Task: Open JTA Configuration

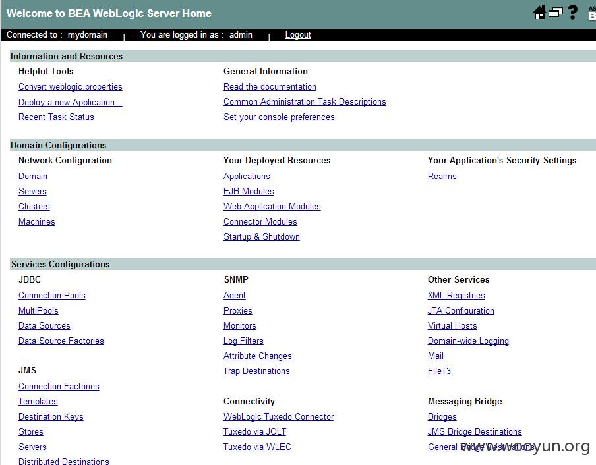Action: click(x=461, y=310)
